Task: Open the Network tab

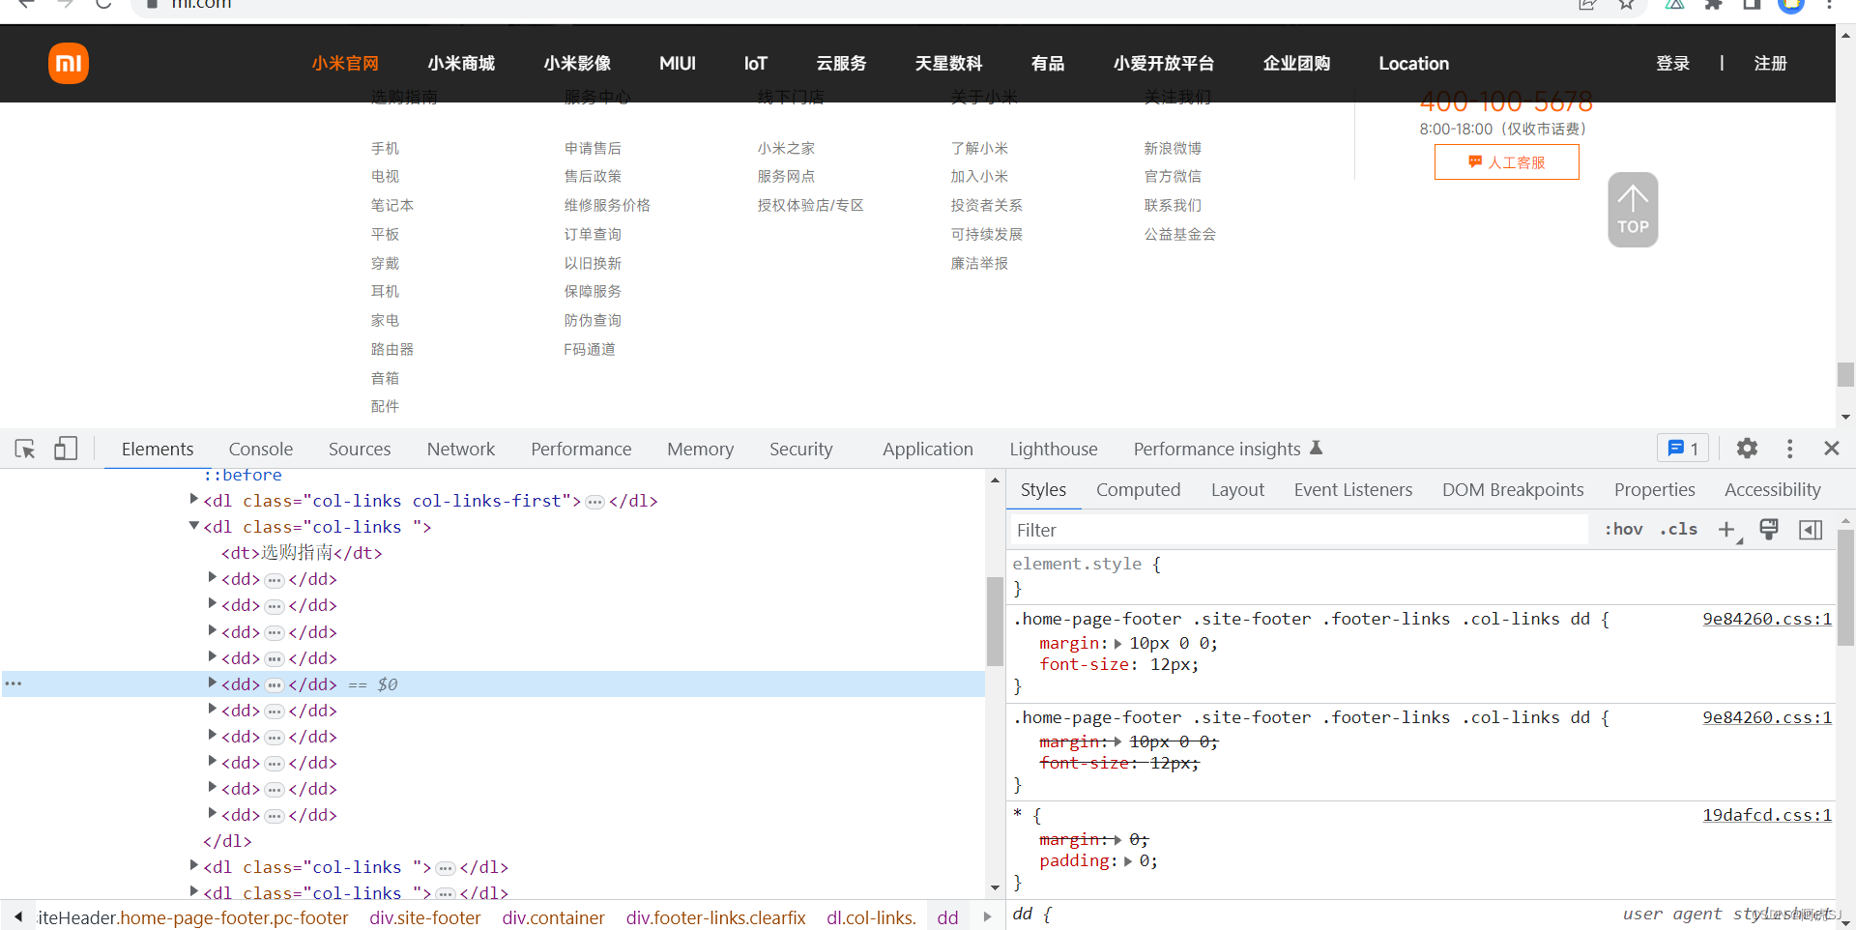Action: (461, 449)
